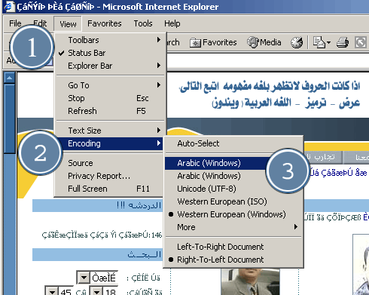Screen dimensions: 369x295
Task: Toggle the checked Status Bar option
Action: point(111,53)
